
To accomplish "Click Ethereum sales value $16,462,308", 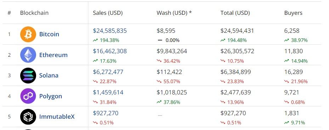I will [110, 51].
